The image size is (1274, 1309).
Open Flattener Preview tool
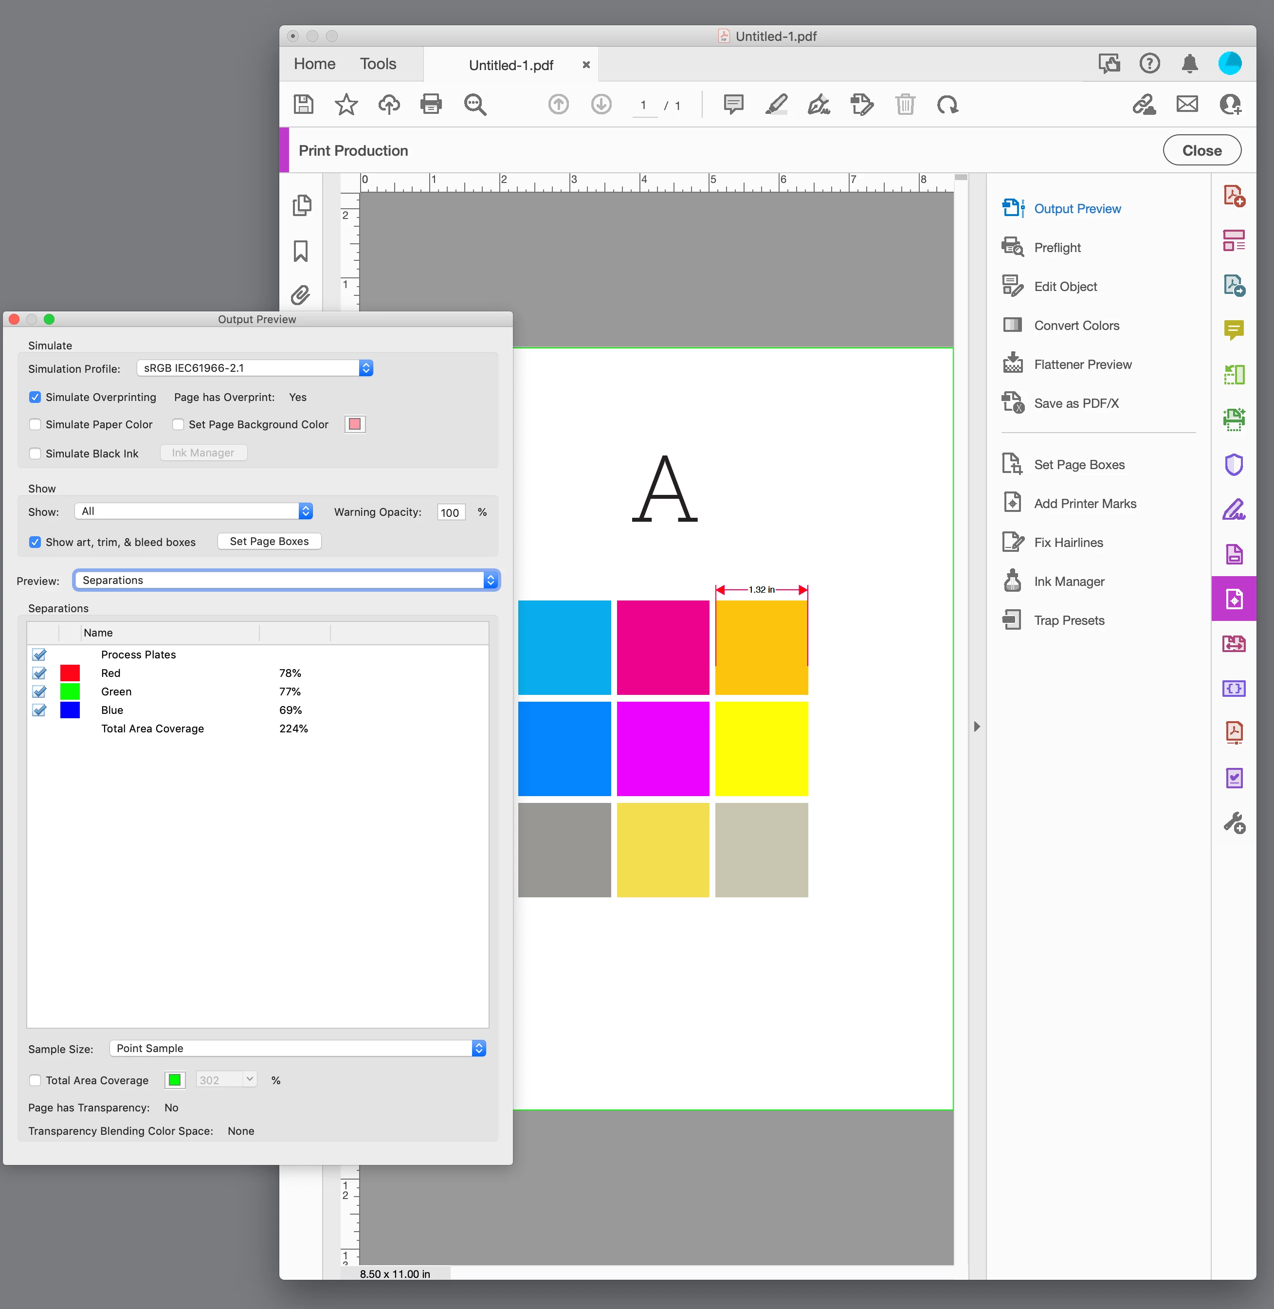1082,365
